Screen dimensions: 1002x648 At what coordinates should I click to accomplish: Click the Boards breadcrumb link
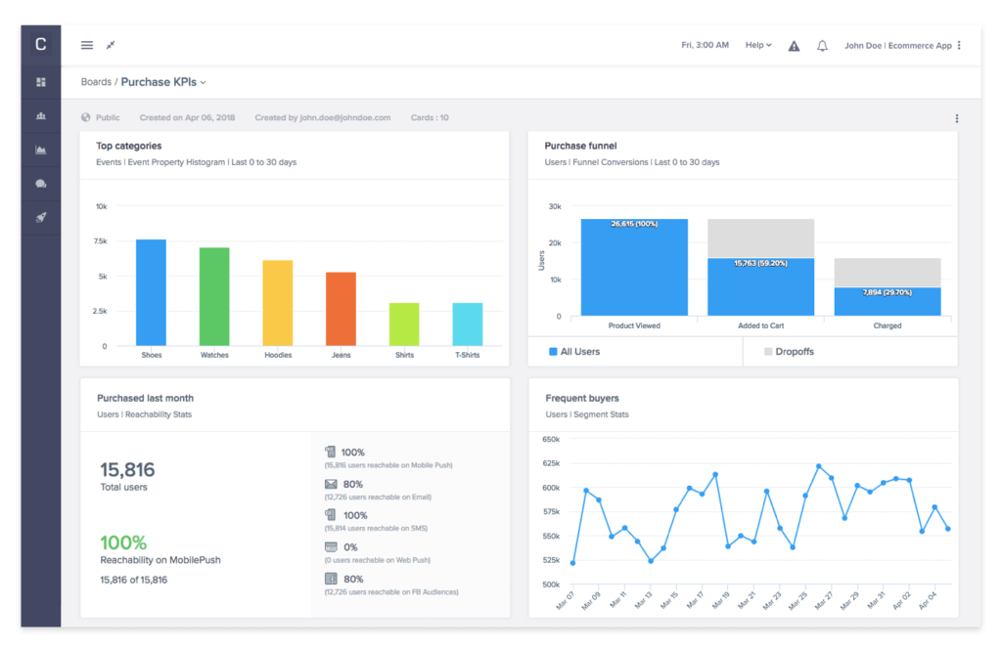tap(96, 82)
